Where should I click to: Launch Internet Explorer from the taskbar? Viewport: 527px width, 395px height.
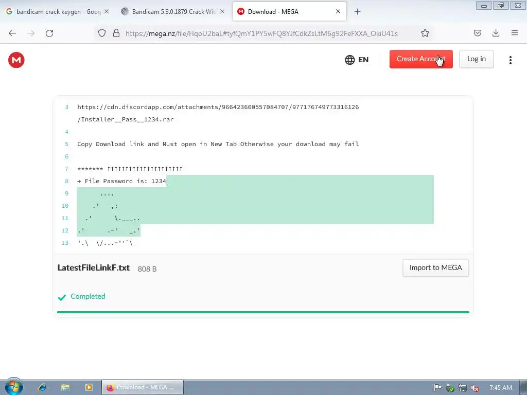pos(42,387)
